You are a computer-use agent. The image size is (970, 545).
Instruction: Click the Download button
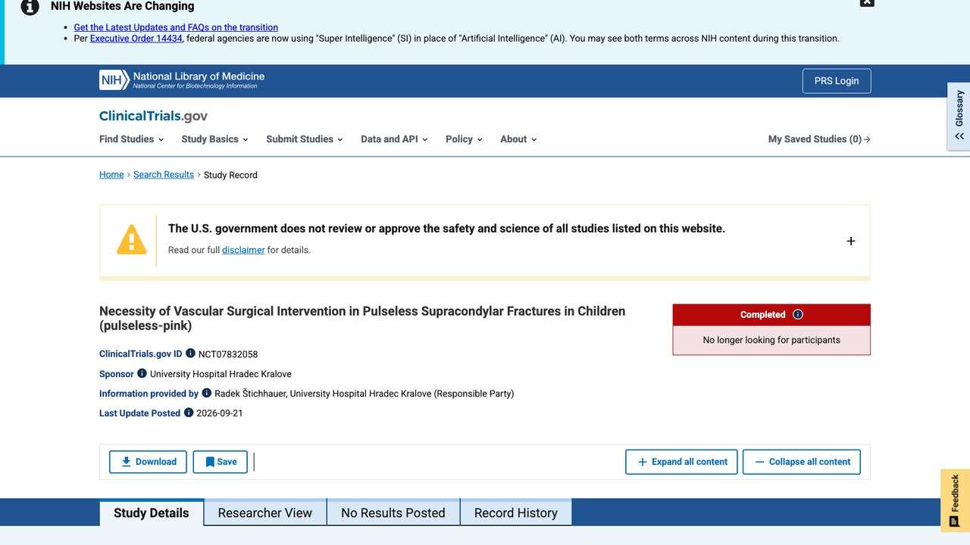(148, 462)
